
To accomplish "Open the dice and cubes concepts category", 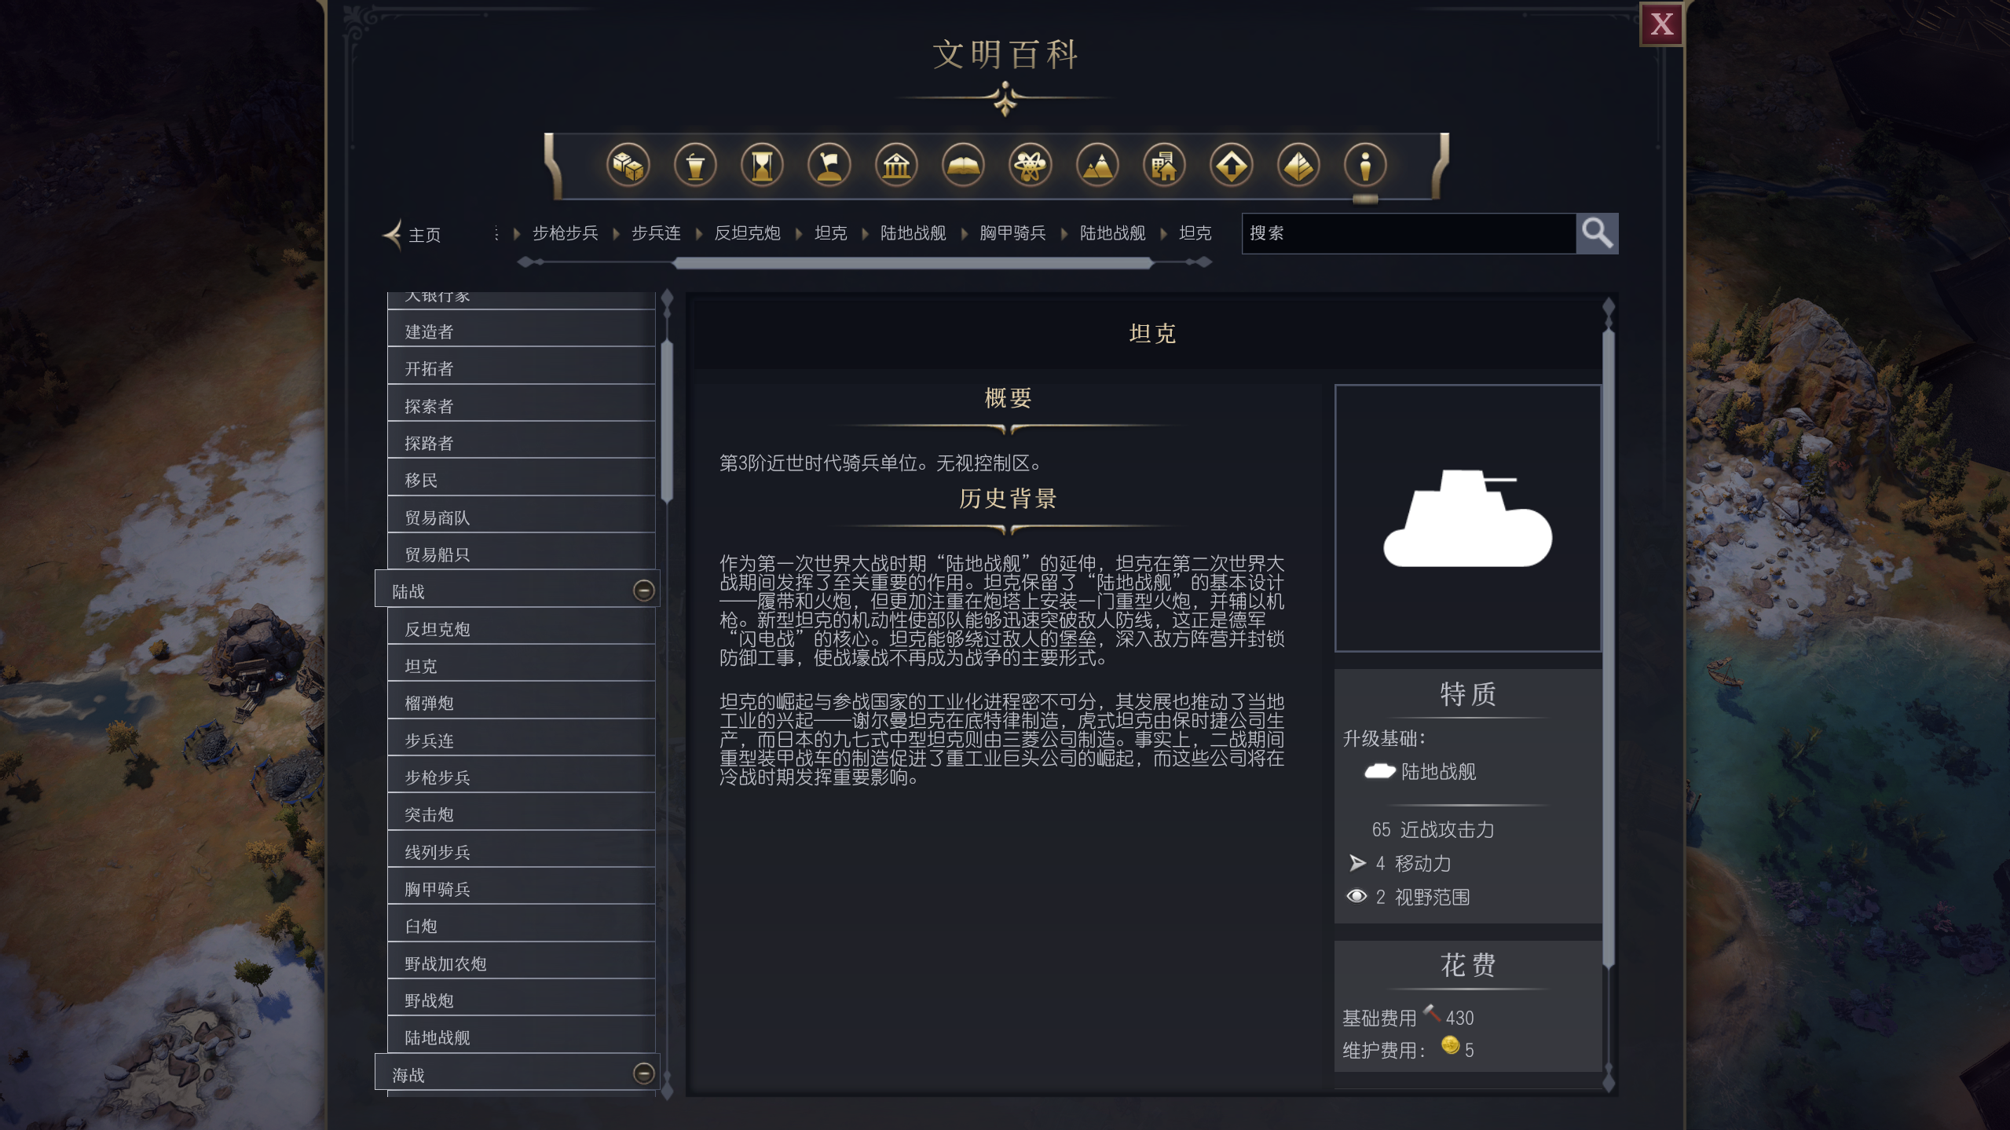I will pyautogui.click(x=628, y=166).
